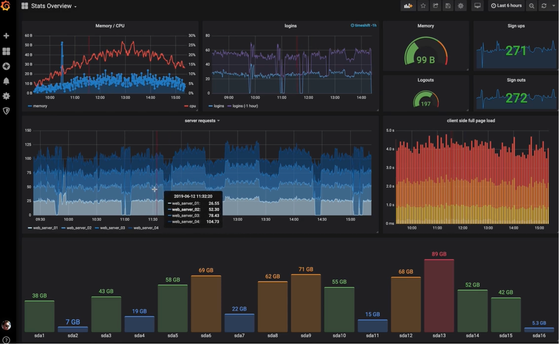Open Explore compass icon in sidebar
This screenshot has height=344, width=559.
(x=6, y=66)
